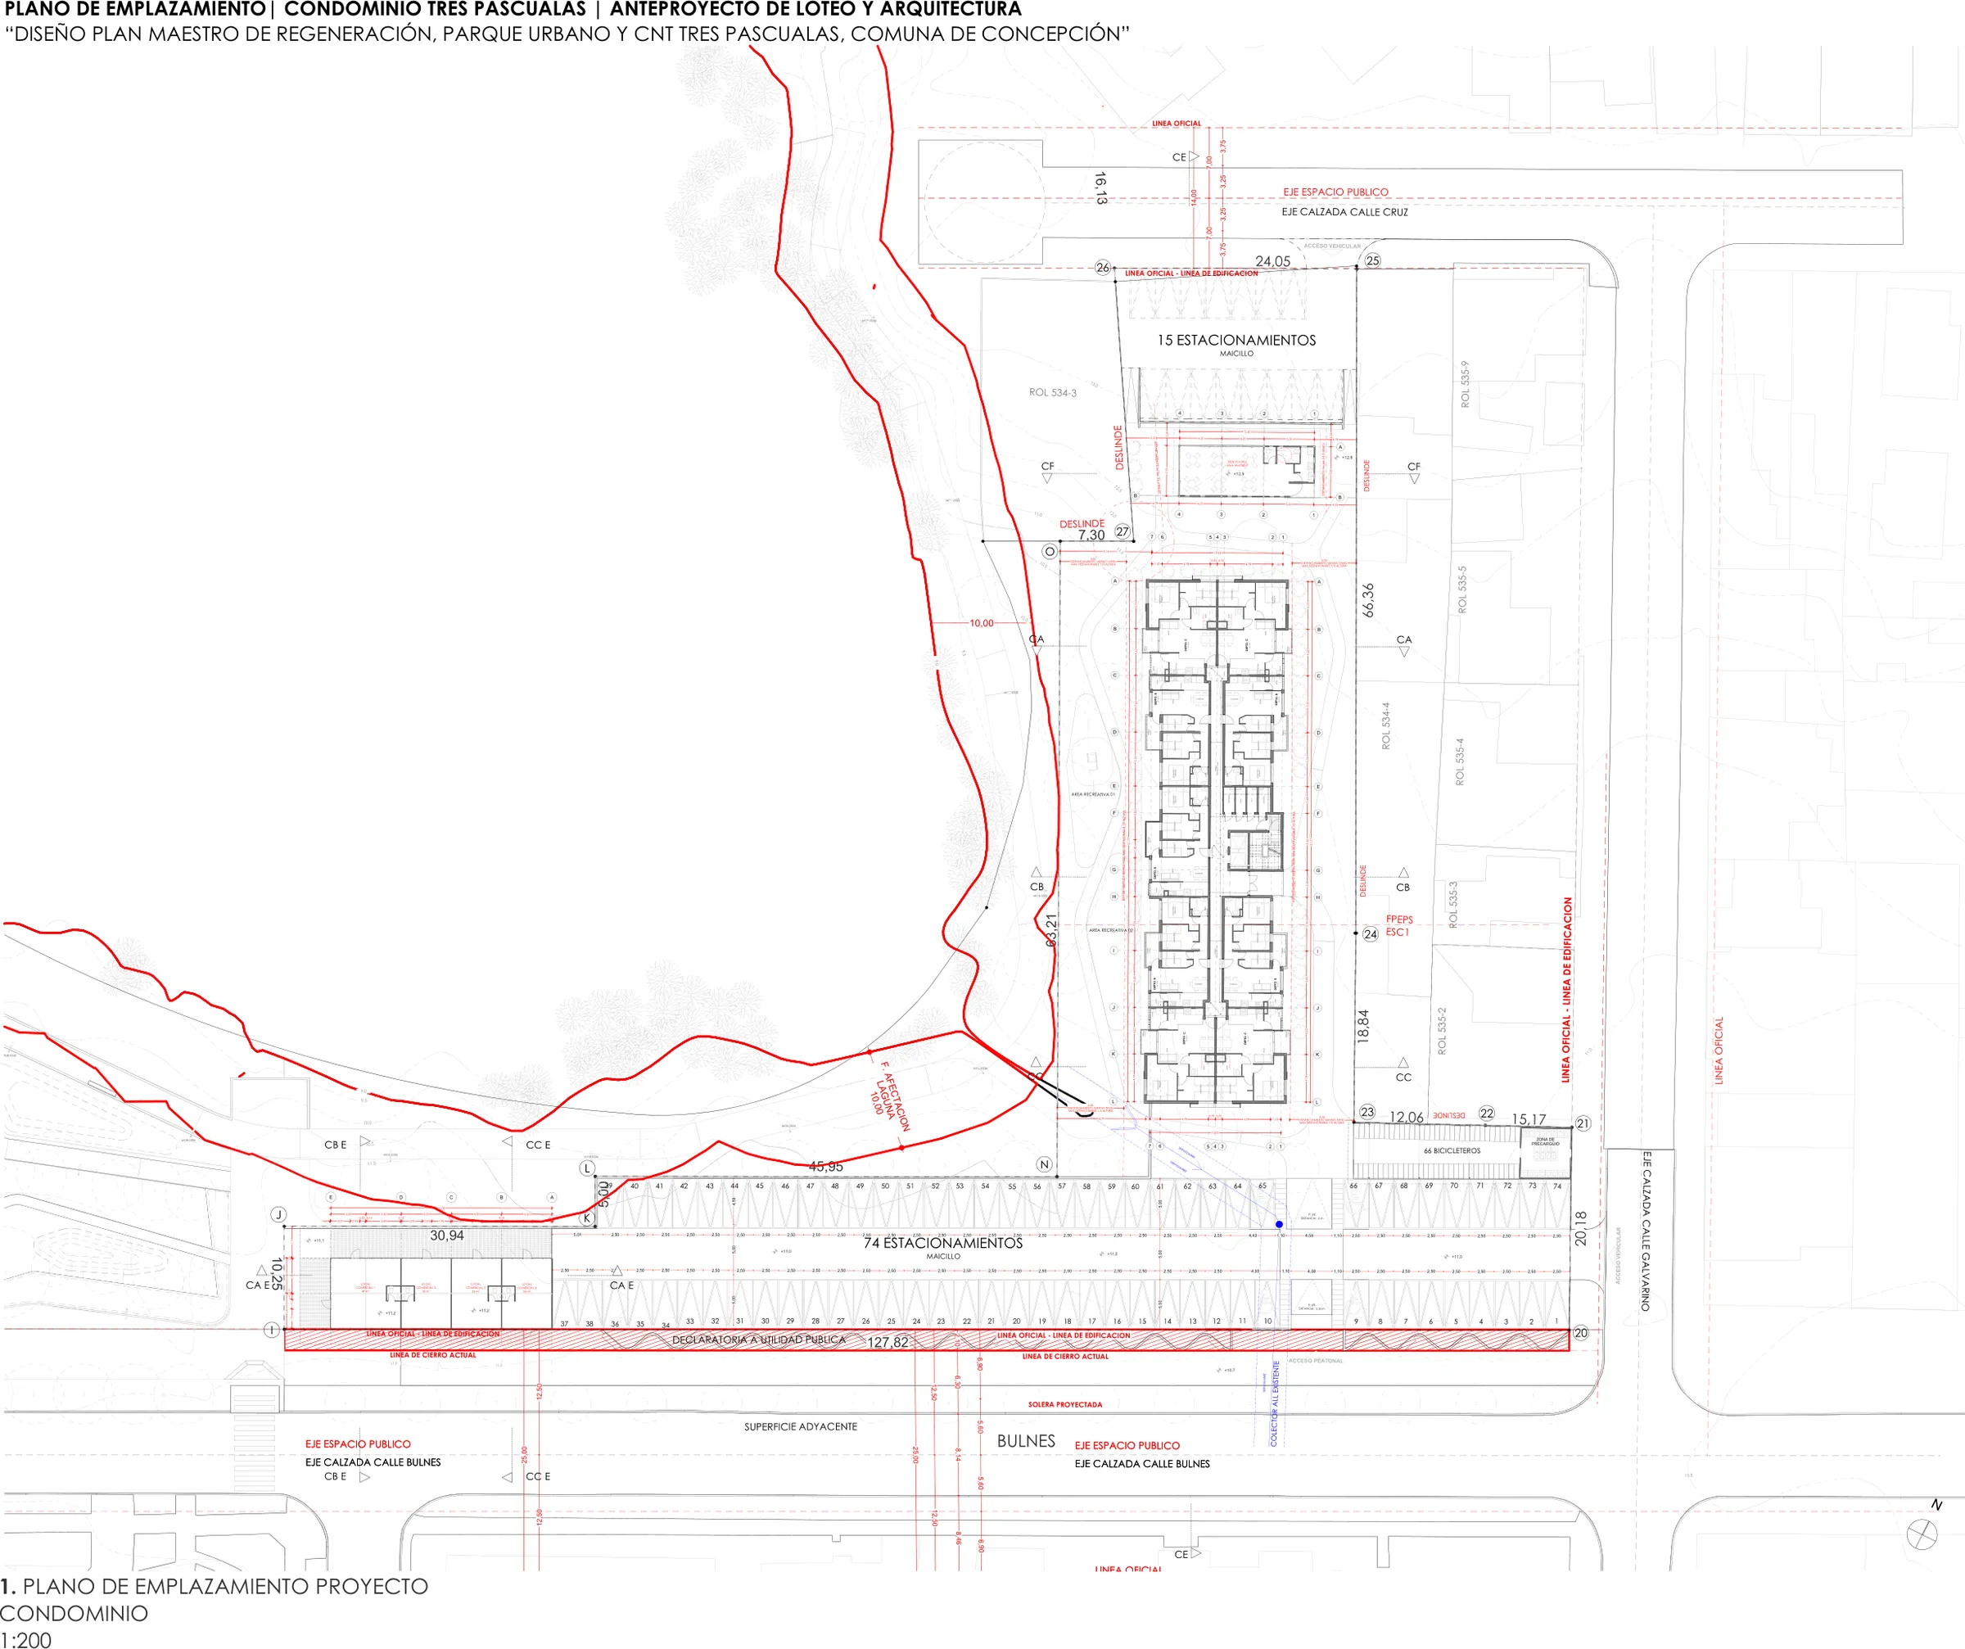Click survey point marker 27
Image resolution: width=1965 pixels, height=1649 pixels.
coord(1123,531)
